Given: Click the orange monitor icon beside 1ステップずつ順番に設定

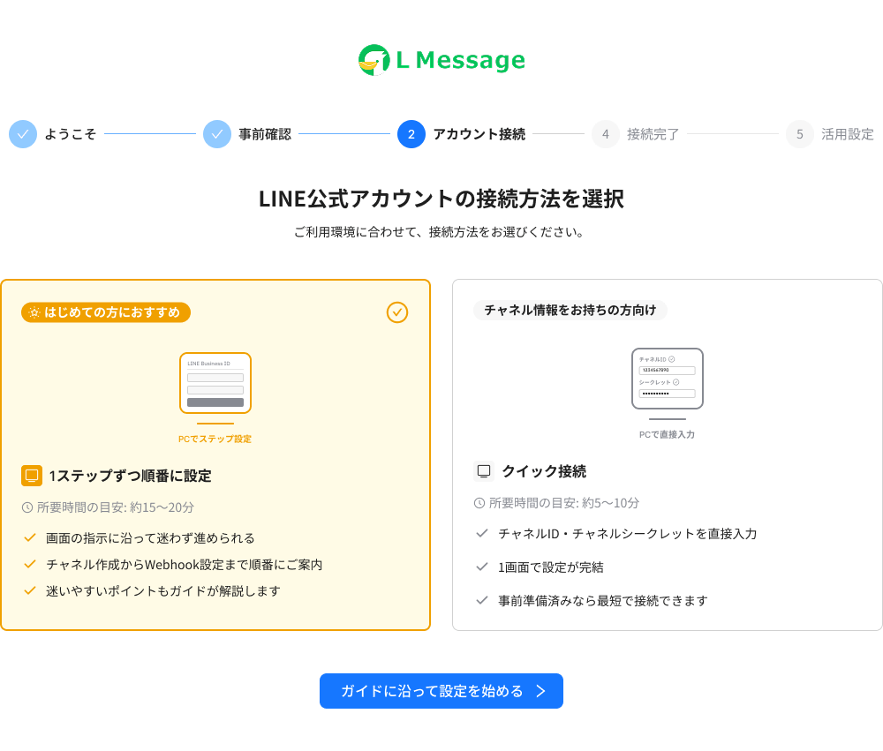Looking at the screenshot, I should [x=32, y=476].
